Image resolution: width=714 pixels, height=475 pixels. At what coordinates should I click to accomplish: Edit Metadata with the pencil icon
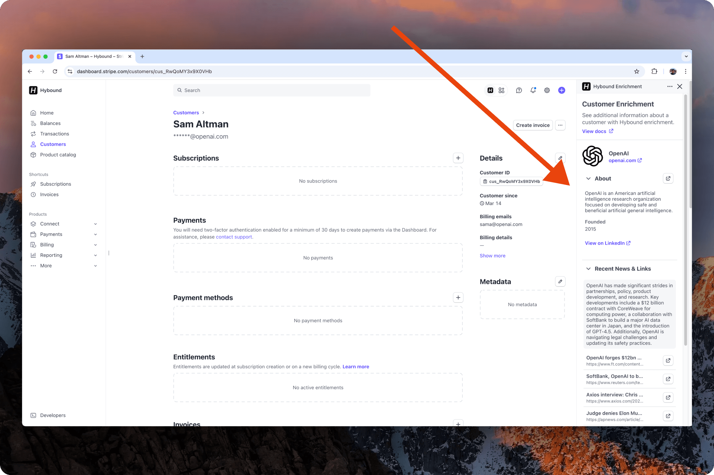[560, 281]
